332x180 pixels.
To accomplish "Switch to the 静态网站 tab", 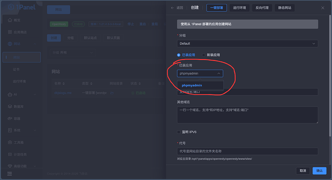I will (284, 8).
